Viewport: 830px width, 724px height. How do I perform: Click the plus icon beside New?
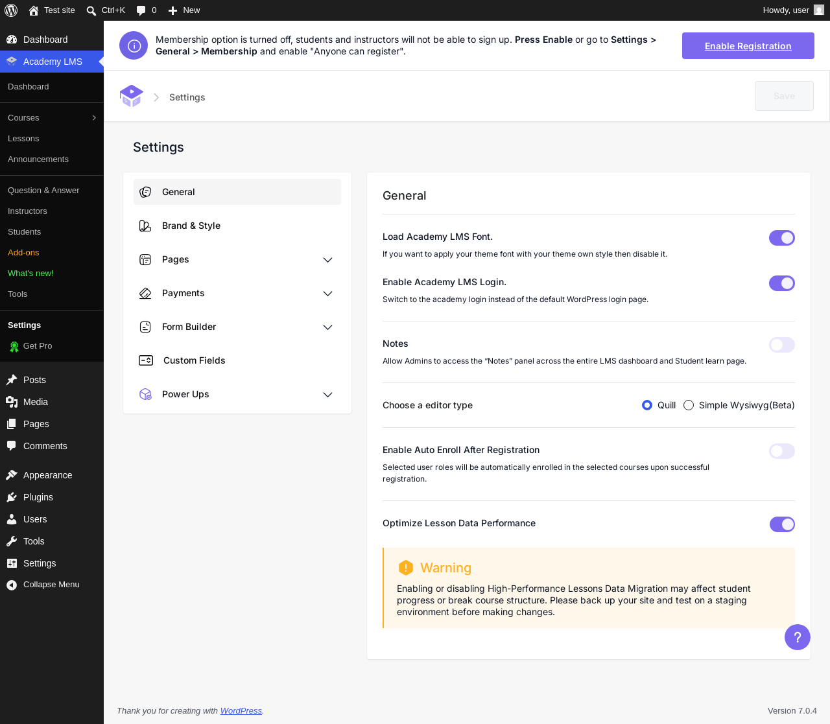point(172,10)
